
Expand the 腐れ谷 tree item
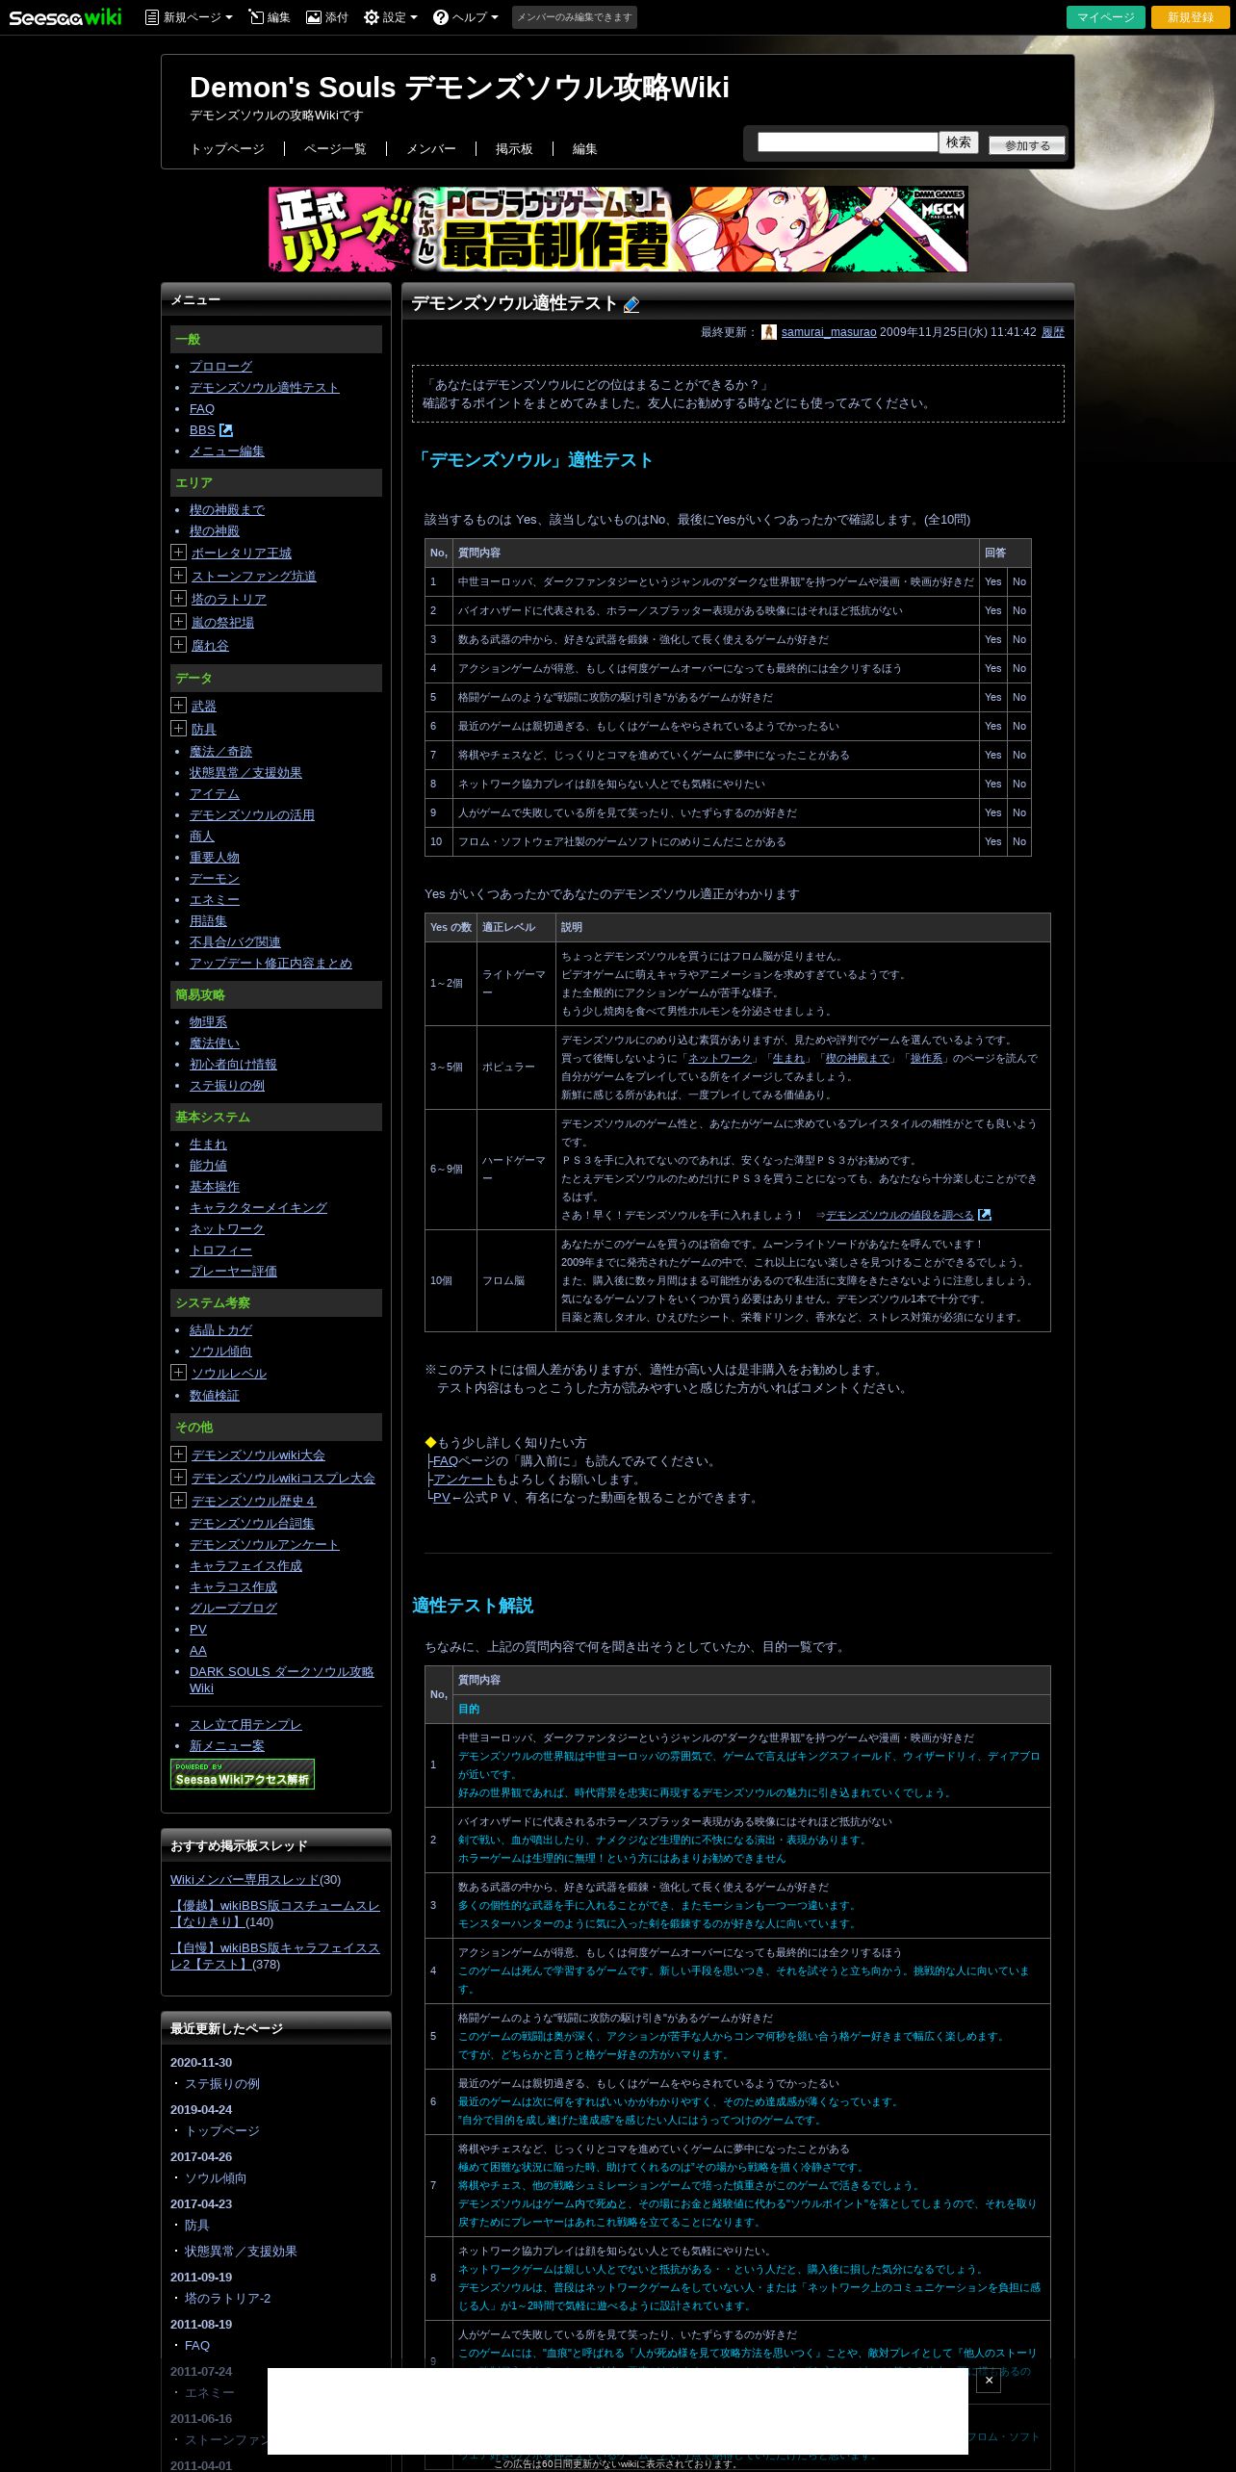pos(178,645)
